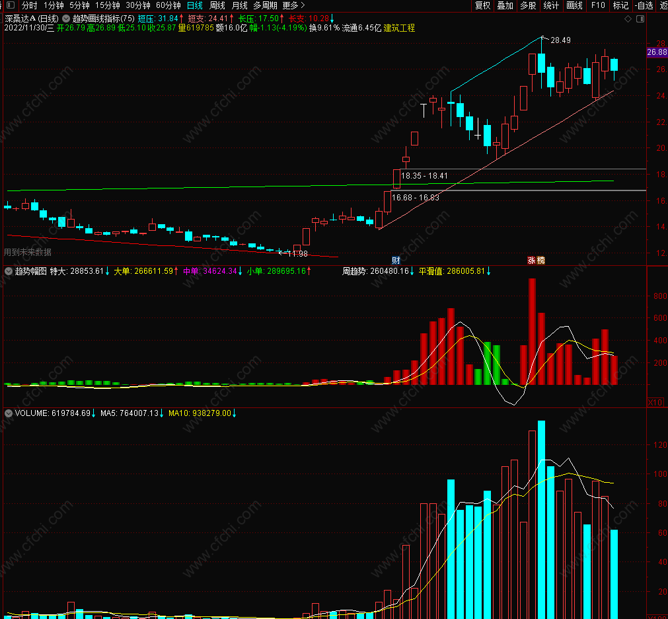Screen dimensions: 668x619
Task: Click the 28.49 high price label
Action: click(560, 40)
